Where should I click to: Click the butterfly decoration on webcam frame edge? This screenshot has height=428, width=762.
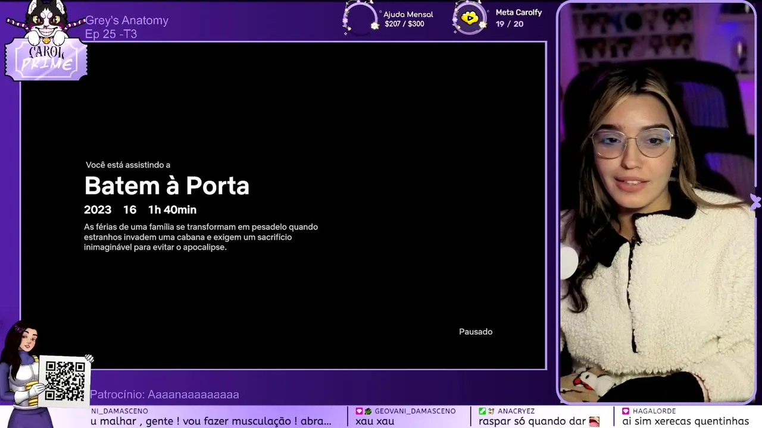pos(755,202)
